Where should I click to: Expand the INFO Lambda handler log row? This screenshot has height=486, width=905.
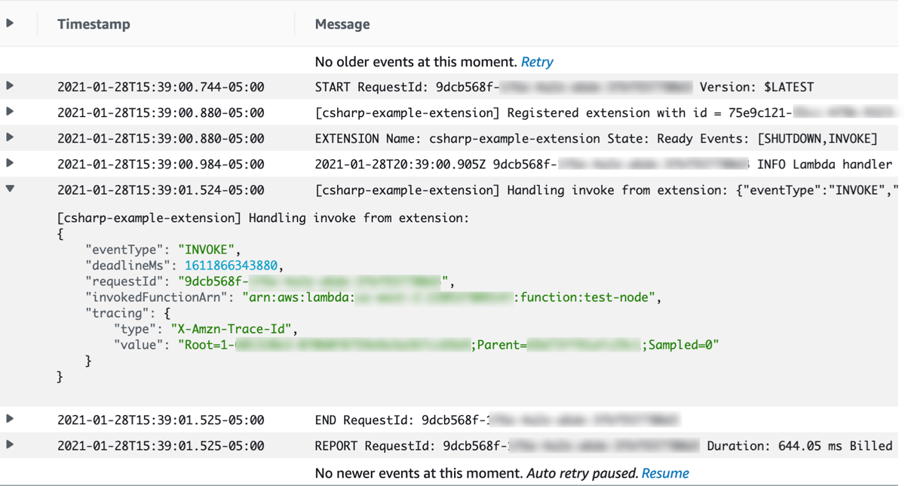coord(10,163)
